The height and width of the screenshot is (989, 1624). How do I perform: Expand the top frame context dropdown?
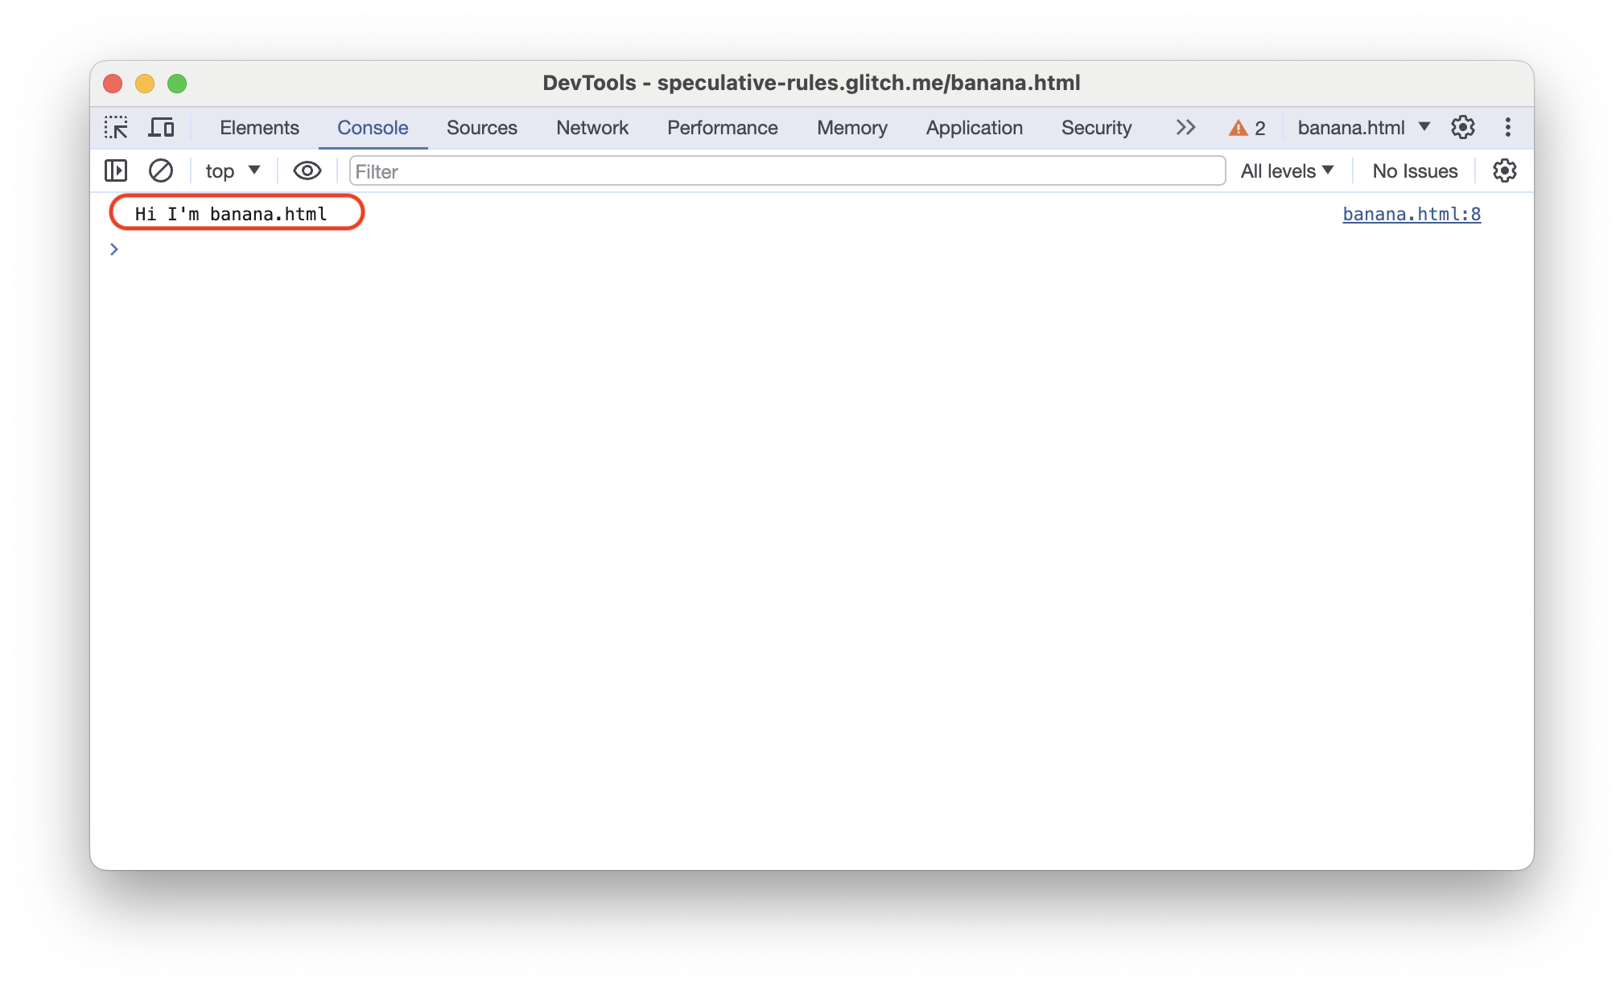pyautogui.click(x=229, y=171)
